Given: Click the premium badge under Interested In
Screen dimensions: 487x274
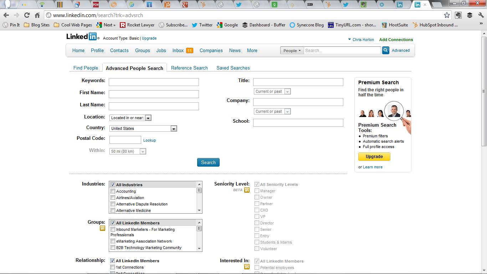Looking at the screenshot, I should [x=247, y=267].
